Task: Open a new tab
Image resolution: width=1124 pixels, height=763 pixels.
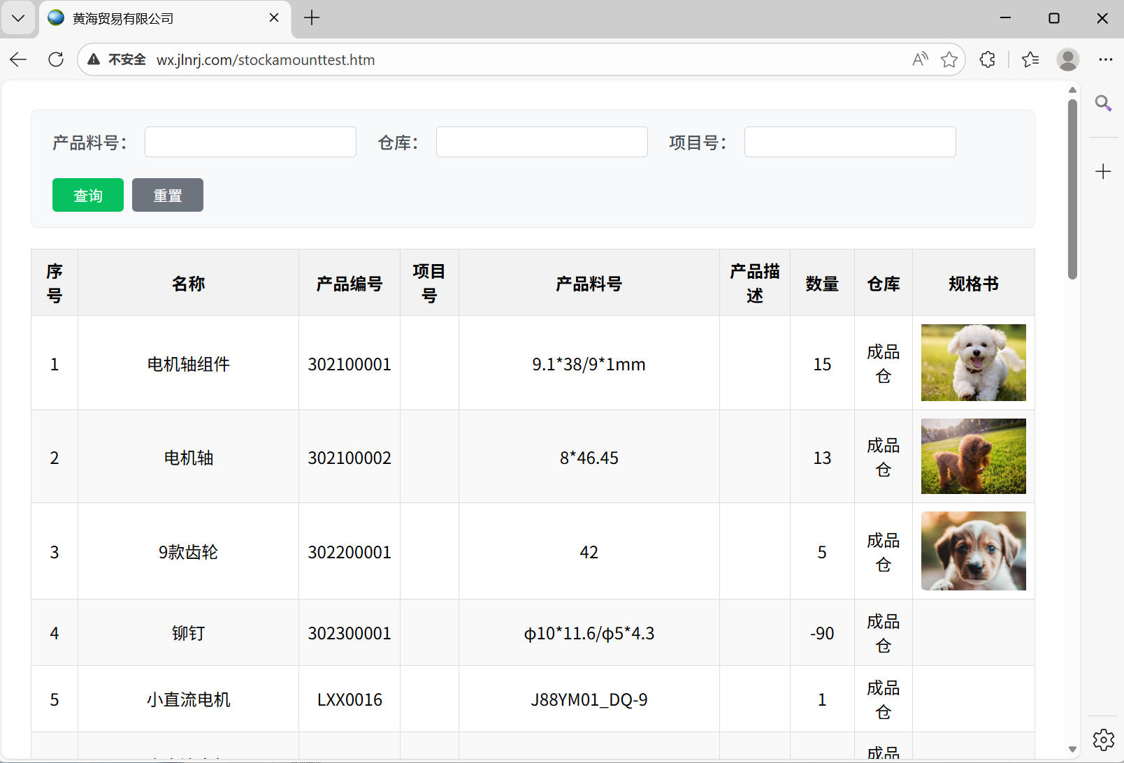Action: (x=312, y=18)
